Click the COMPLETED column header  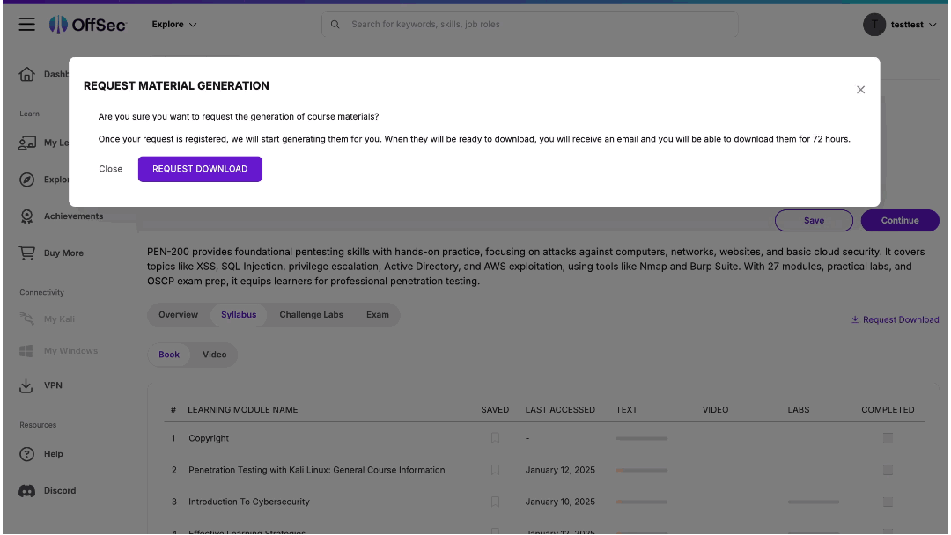tap(888, 409)
